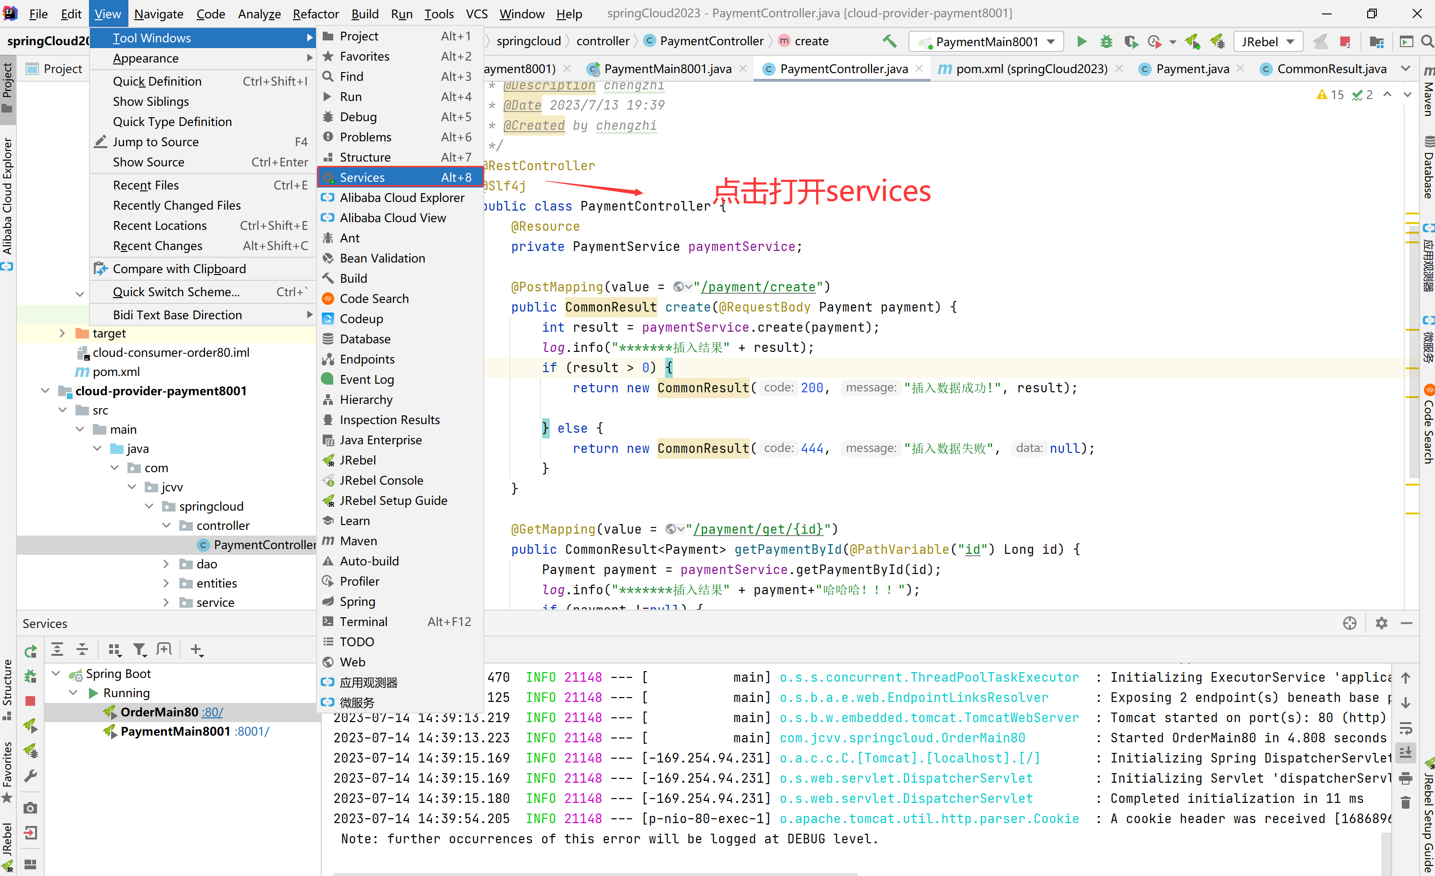Click the green Run button in toolbar
Screen dimensions: 1435x876
point(1082,41)
